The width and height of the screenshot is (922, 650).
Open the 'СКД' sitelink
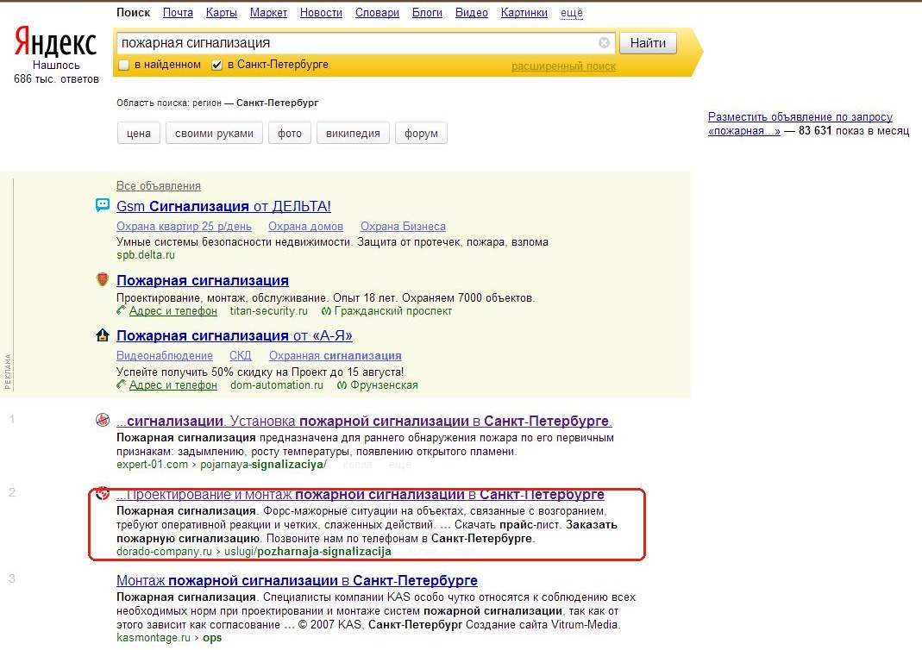[x=241, y=355]
